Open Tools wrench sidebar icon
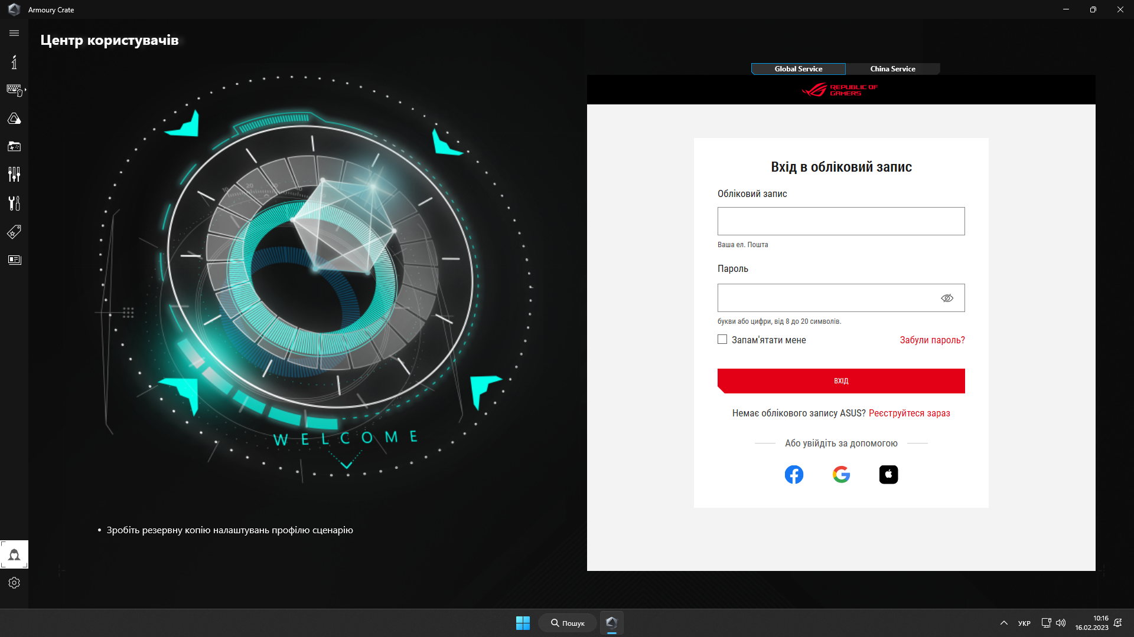The height and width of the screenshot is (637, 1134). (14, 203)
